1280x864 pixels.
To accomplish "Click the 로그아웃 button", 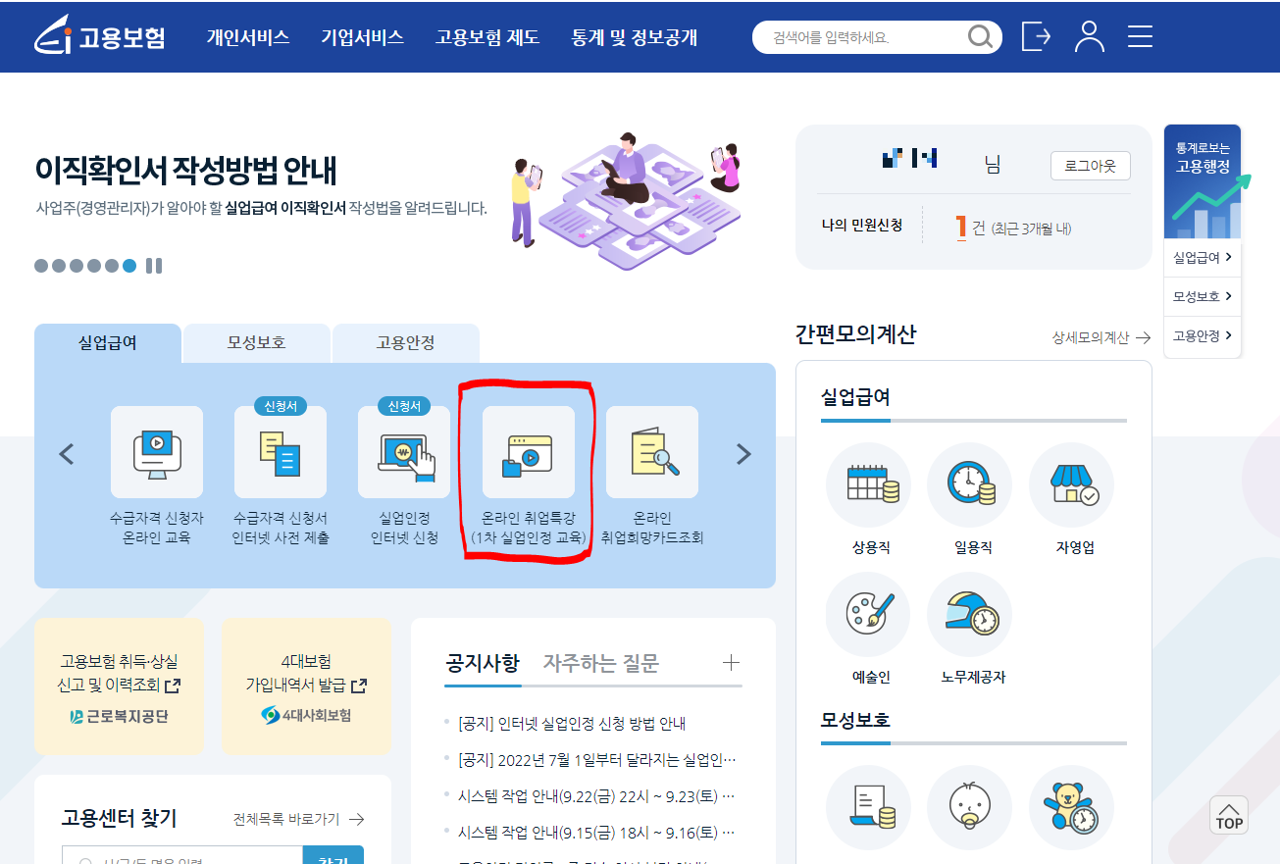I will coord(1090,166).
